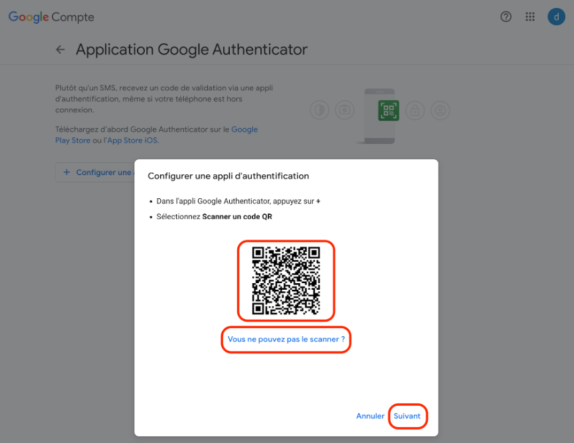Image resolution: width=574 pixels, height=443 pixels.
Task: Open the 'Vous ne pouvez pas le scanner ?' link
Action: click(286, 339)
